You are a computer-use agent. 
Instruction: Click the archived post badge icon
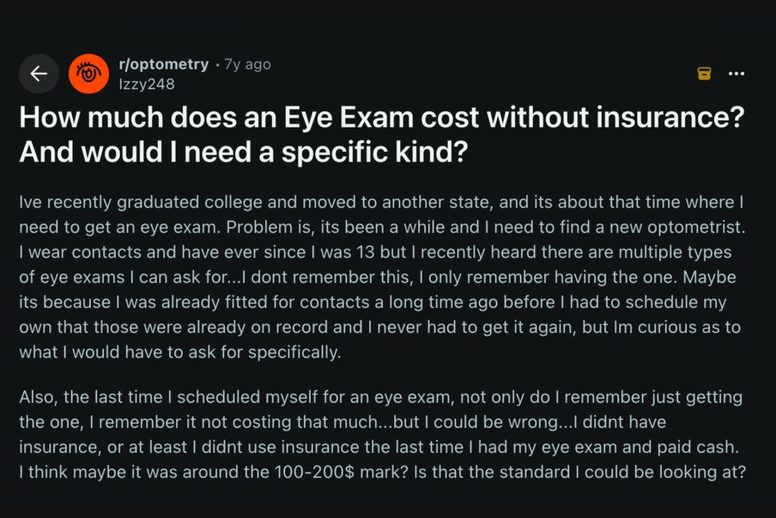(704, 73)
